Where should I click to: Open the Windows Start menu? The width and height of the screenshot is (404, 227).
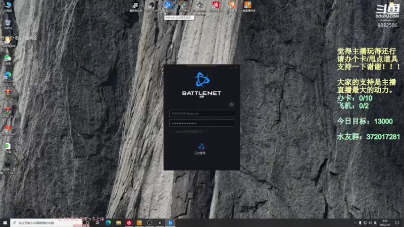coord(5,223)
